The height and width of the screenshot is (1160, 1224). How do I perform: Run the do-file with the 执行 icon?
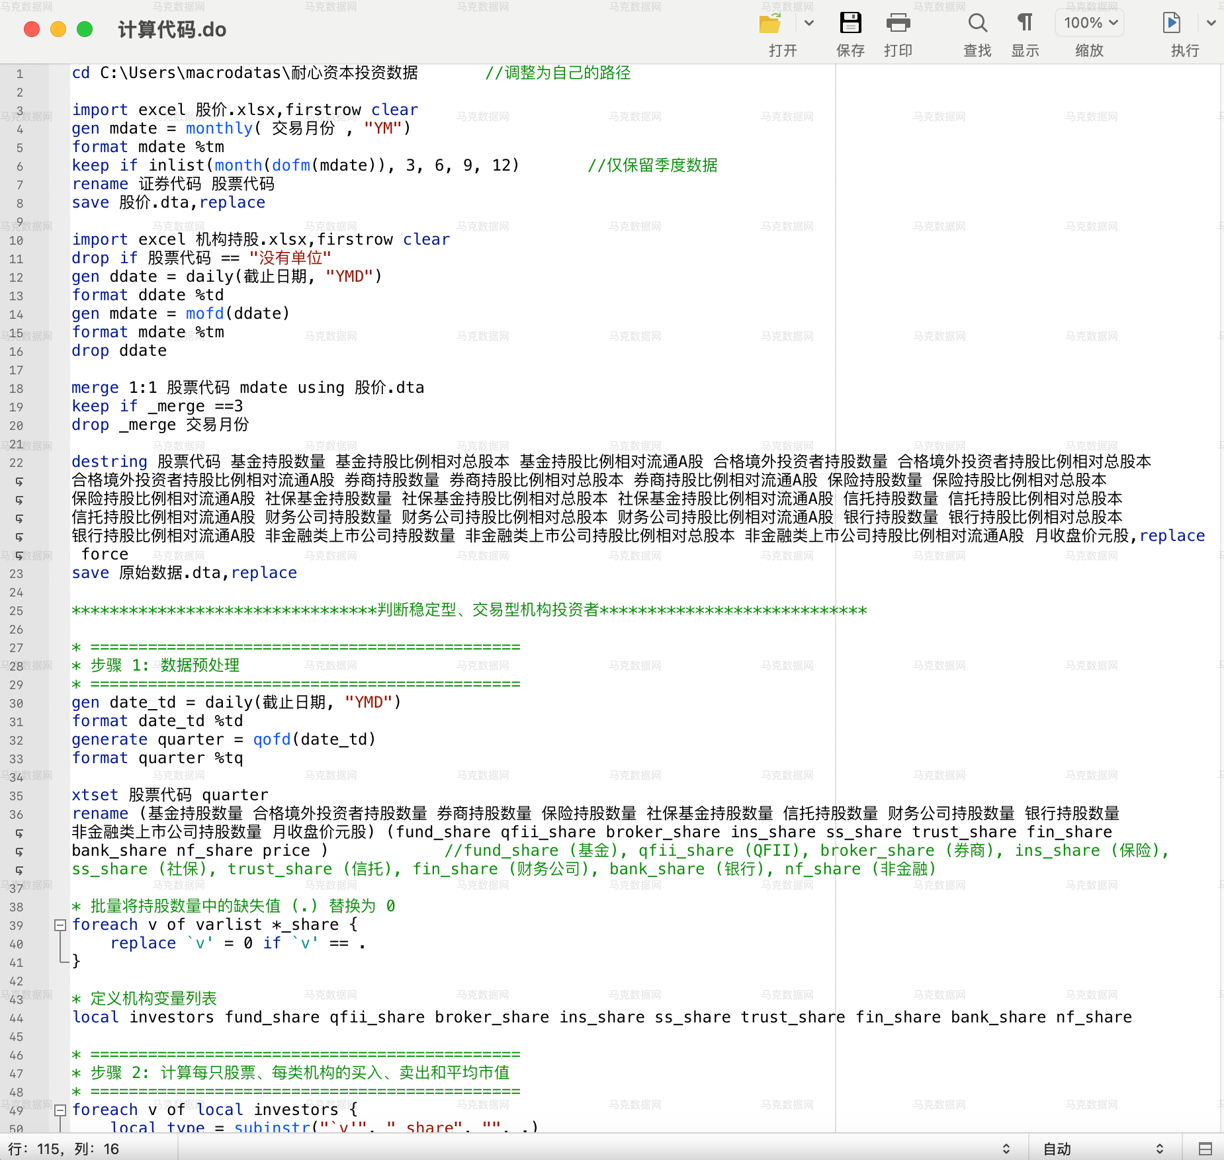coord(1171,23)
